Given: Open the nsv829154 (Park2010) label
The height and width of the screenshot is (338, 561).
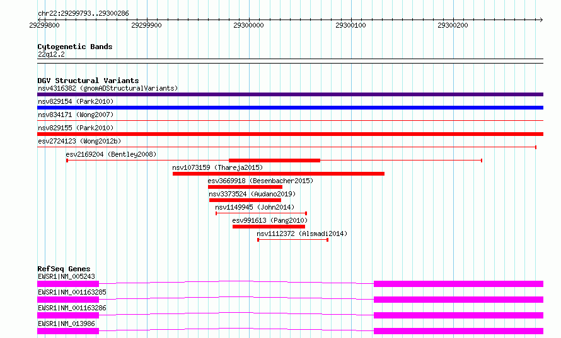Looking at the screenshot, I should pos(76,101).
